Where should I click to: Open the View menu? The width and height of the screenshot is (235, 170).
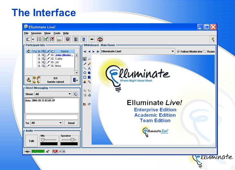pos(47,33)
